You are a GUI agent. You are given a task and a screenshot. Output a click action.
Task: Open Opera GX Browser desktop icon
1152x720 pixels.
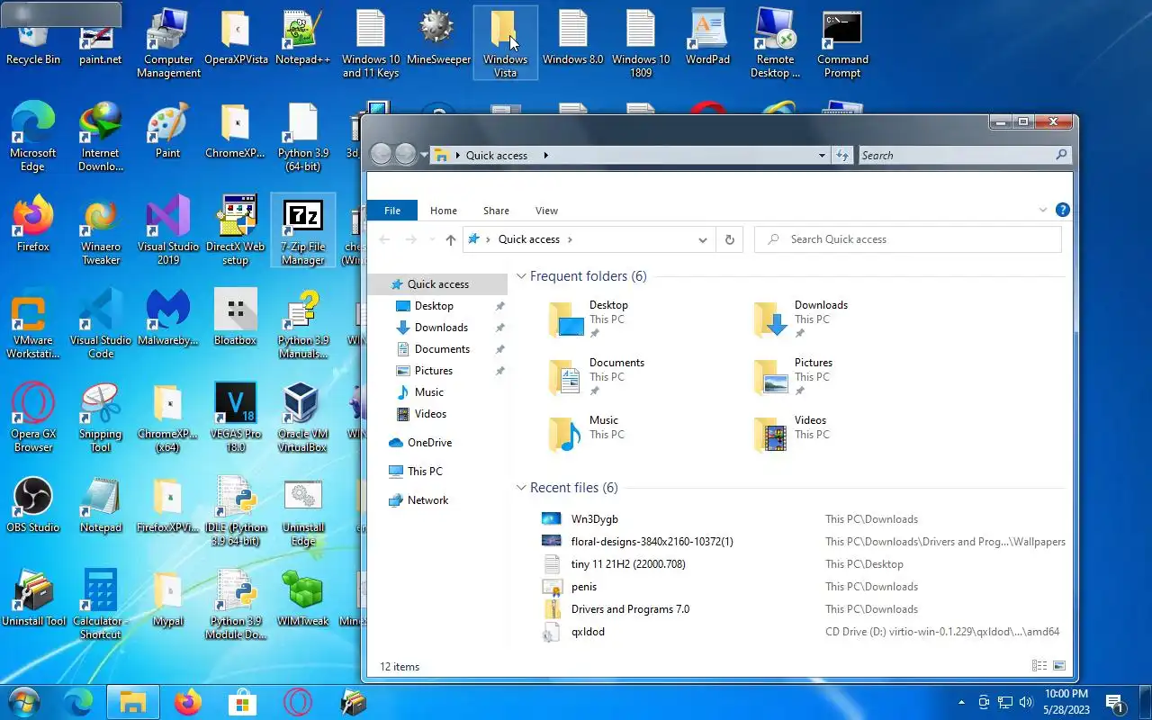[33, 418]
